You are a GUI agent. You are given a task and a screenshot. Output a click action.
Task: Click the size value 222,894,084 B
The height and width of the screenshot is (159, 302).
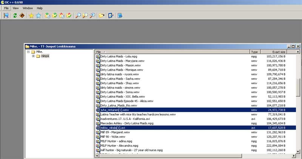coord(276,145)
